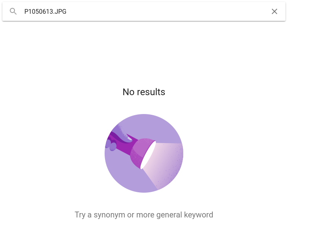The height and width of the screenshot is (232, 315).
Task: Click the 'Try a synonym or more general keyword' hint
Action: coord(144,215)
